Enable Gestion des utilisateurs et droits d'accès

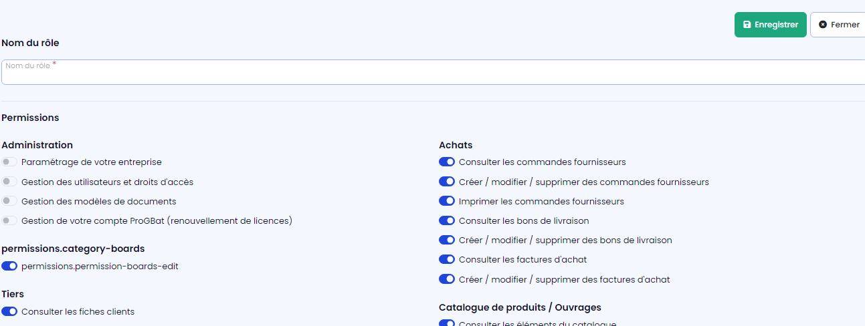pyautogui.click(x=9, y=182)
